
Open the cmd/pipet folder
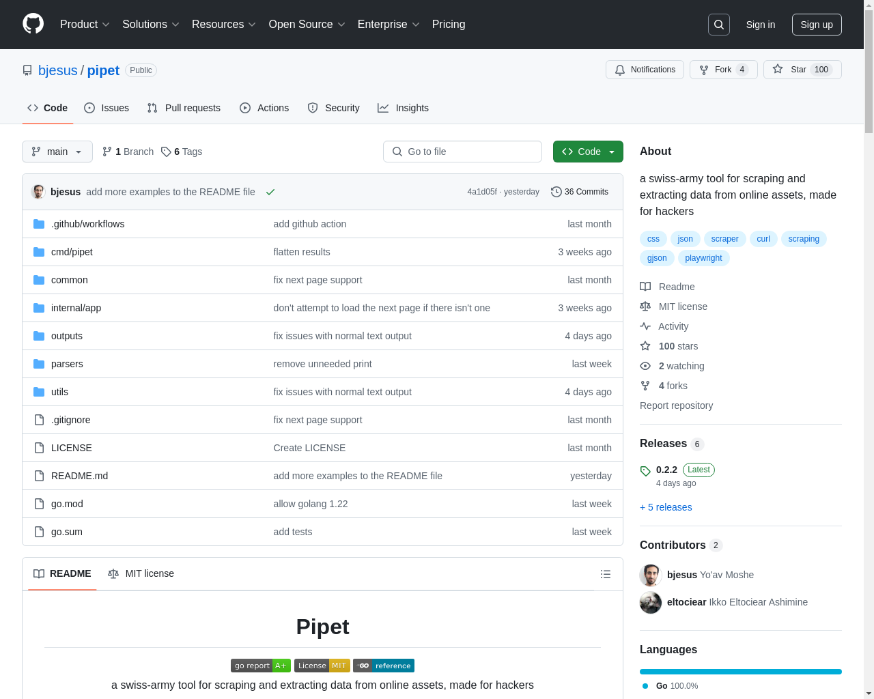pos(72,252)
